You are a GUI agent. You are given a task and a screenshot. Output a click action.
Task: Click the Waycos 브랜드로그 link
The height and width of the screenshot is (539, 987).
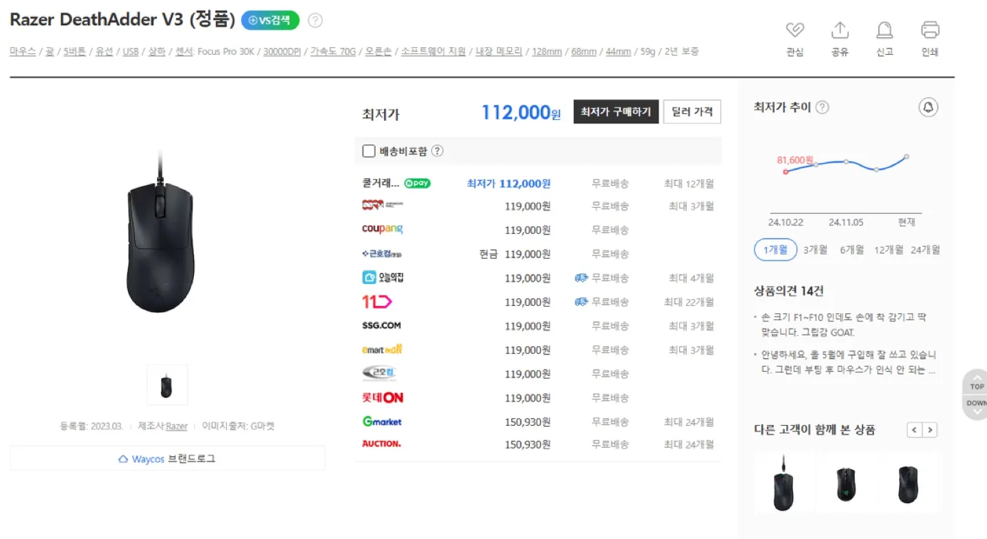coord(167,459)
